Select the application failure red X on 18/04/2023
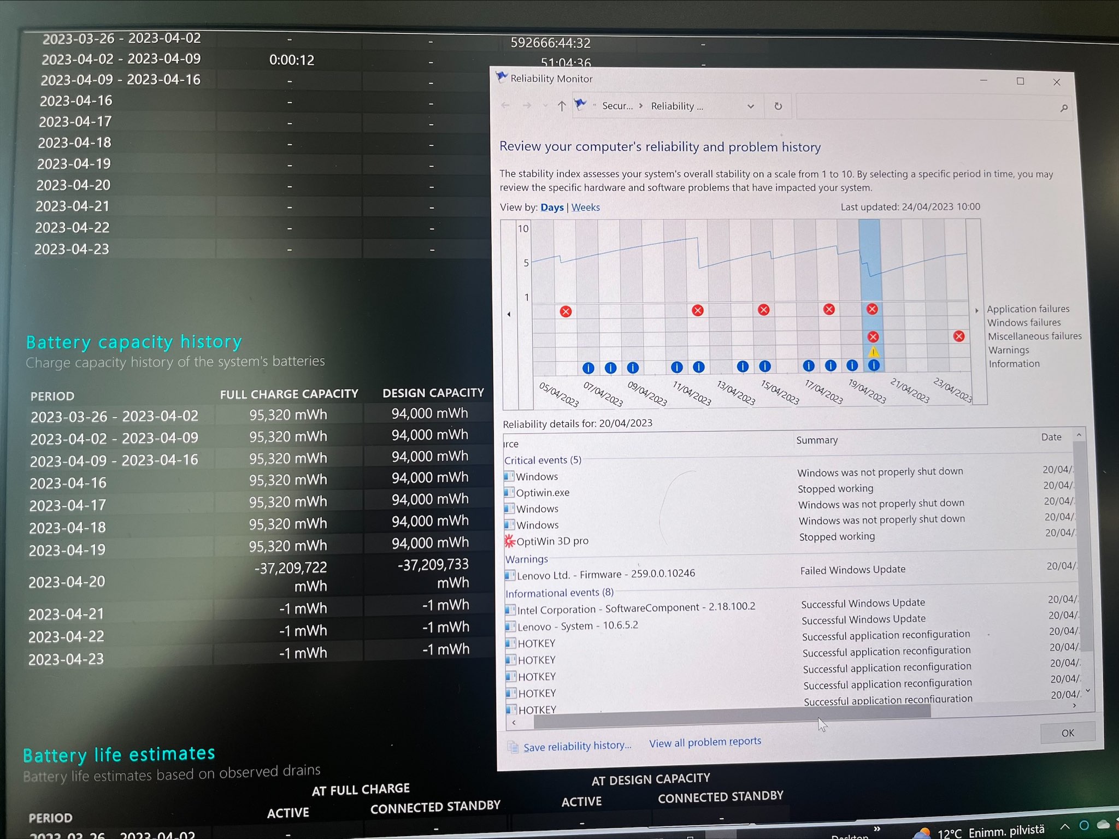The image size is (1119, 839). point(829,309)
